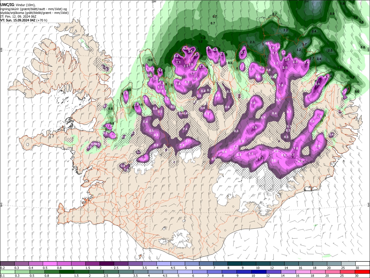Click the '3.4' precipitation value on the map
Viewport: 370px width, 278px height.
[x=319, y=59]
